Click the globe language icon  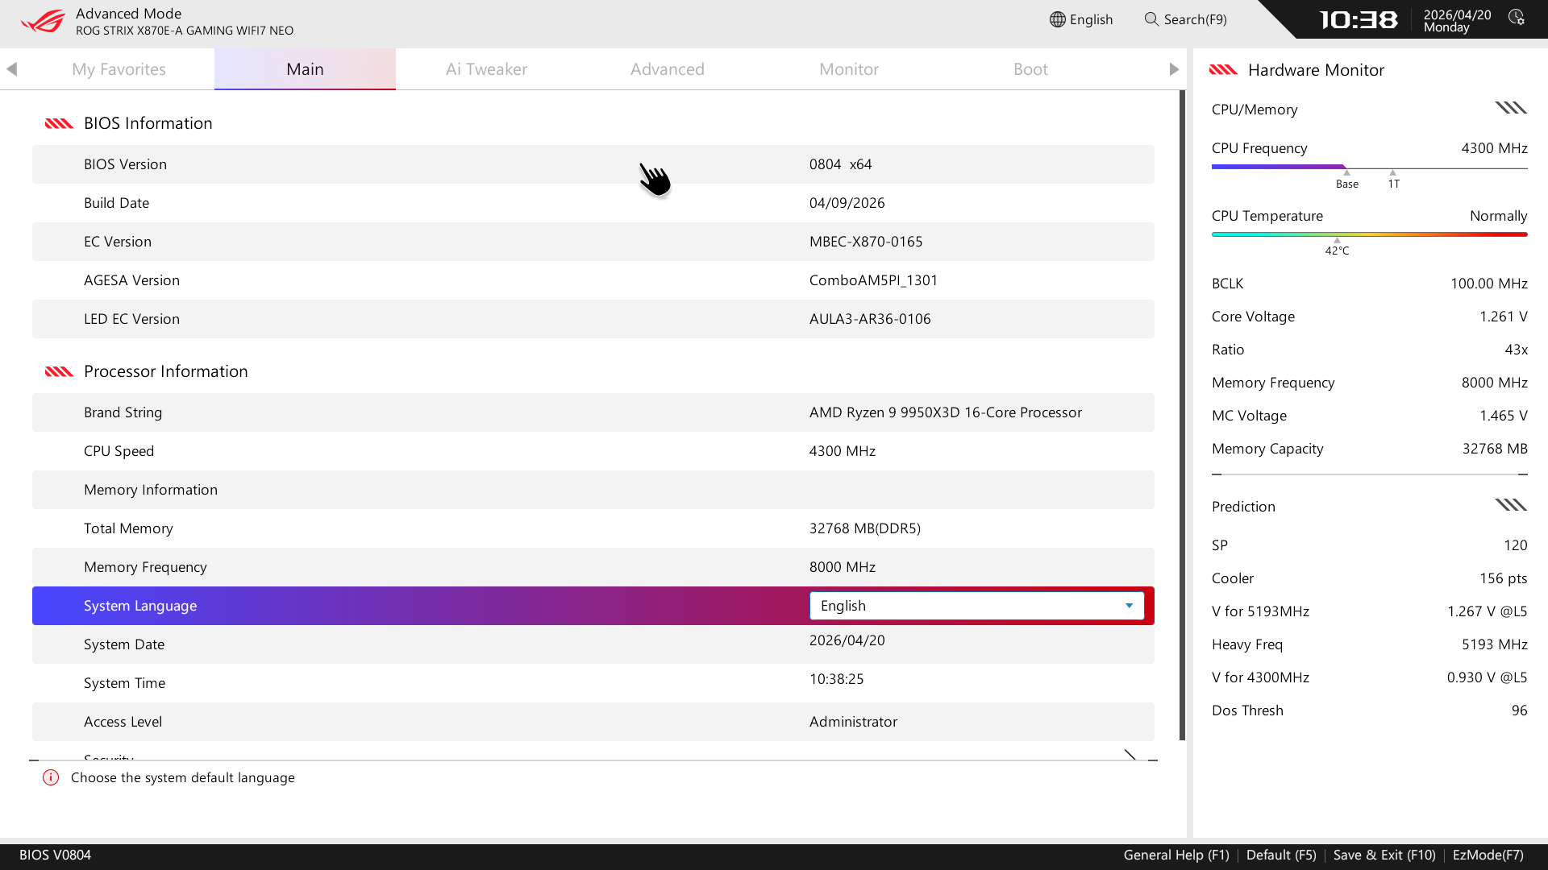[1057, 19]
